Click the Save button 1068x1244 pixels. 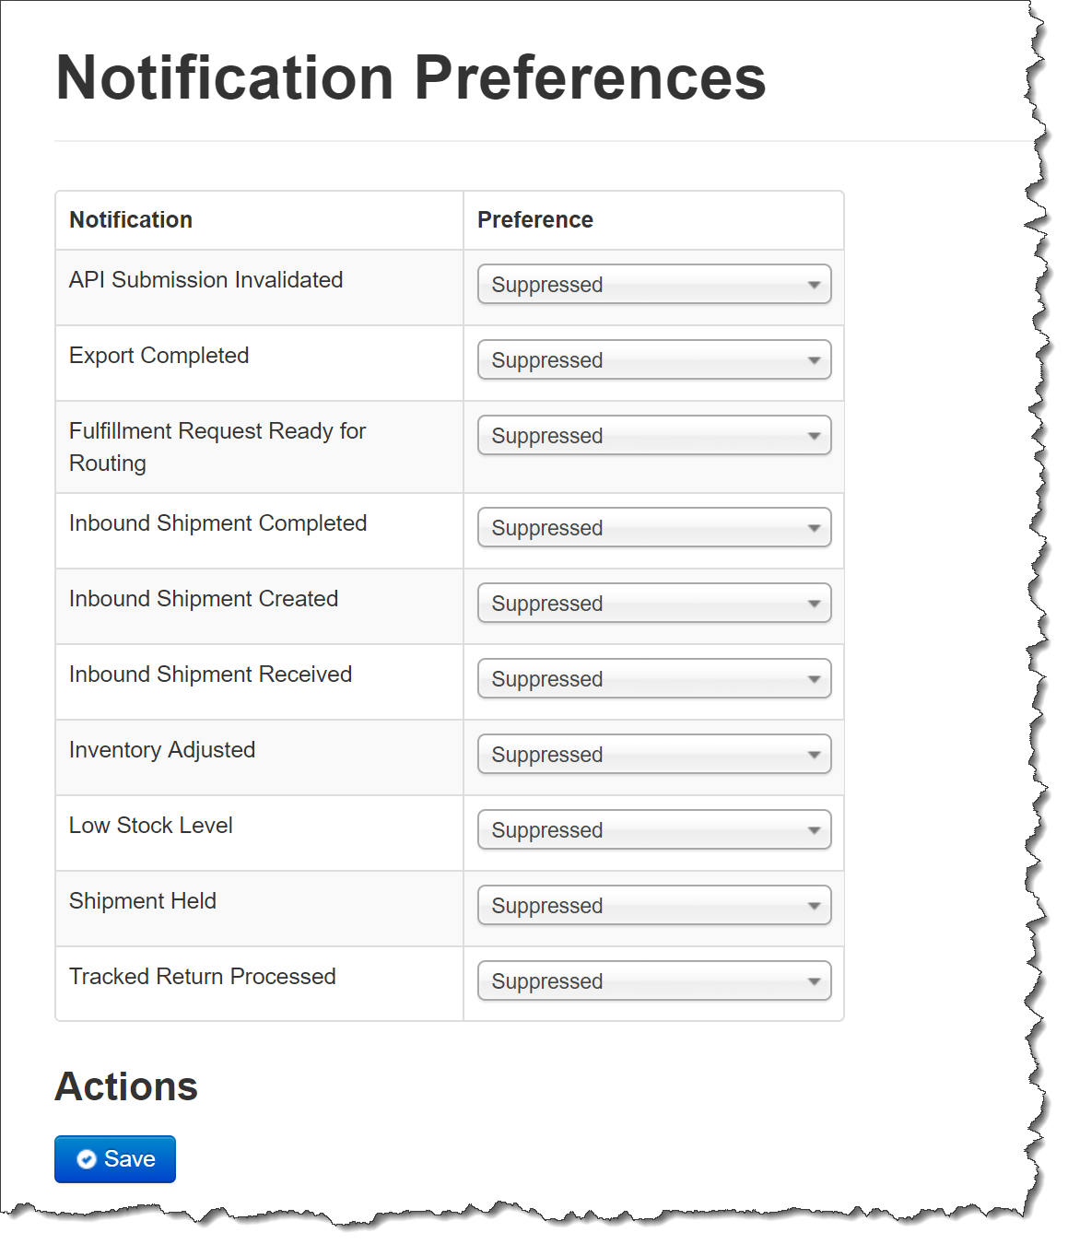(115, 1159)
